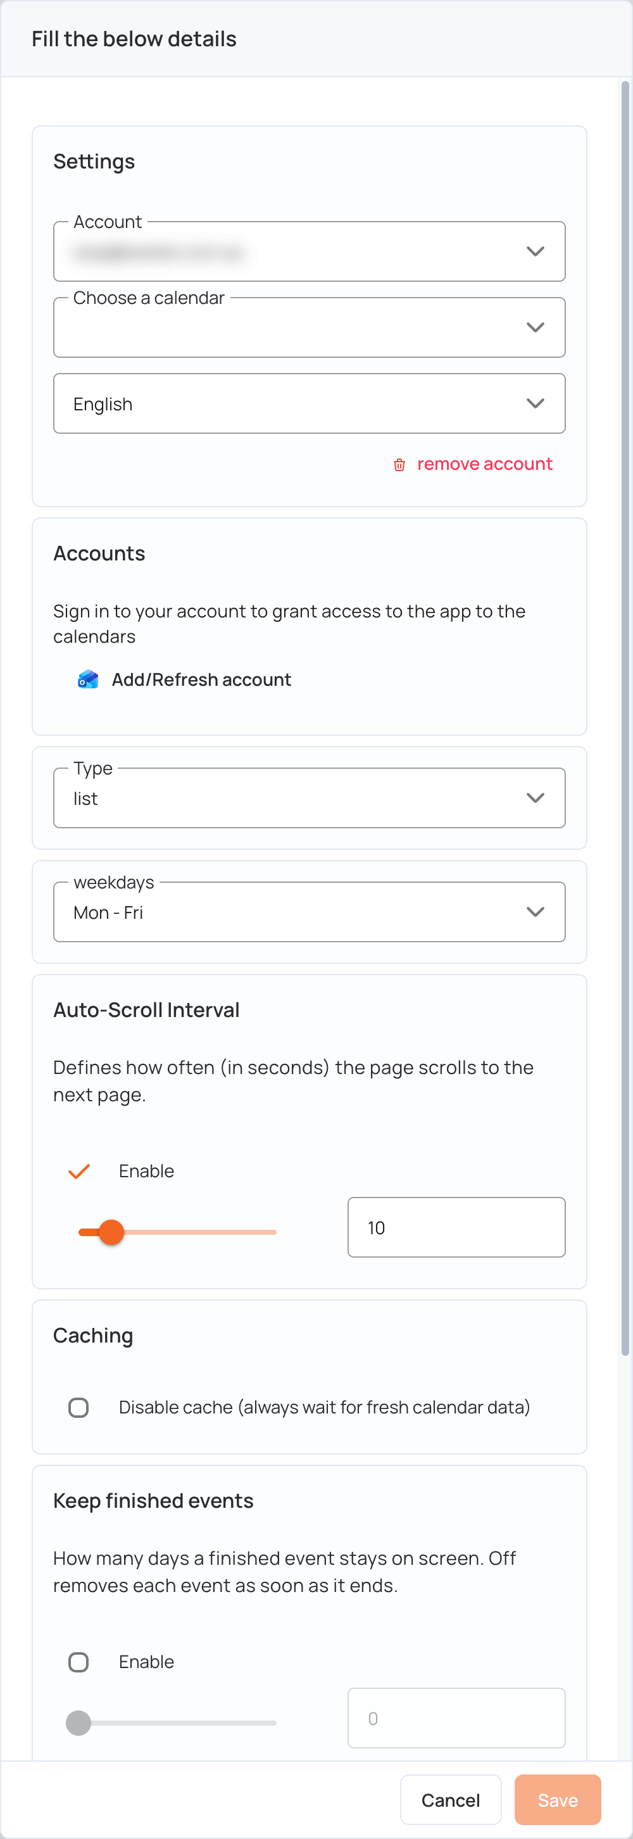This screenshot has width=633, height=1839.
Task: Click the remove account link
Action: click(485, 464)
